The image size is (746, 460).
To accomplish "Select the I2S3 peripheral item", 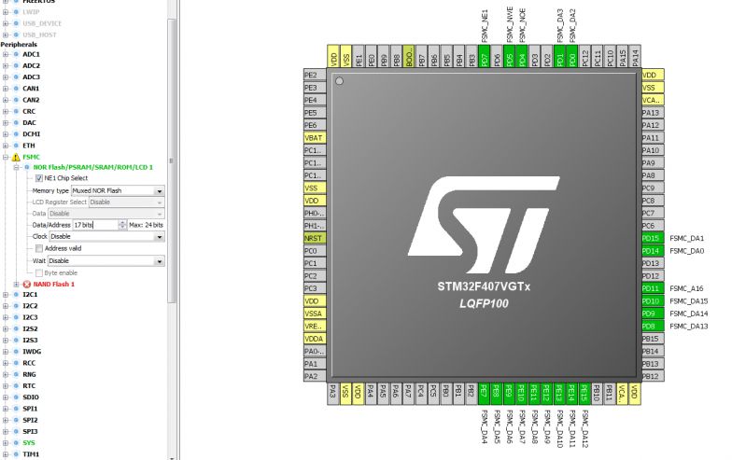I will point(30,341).
